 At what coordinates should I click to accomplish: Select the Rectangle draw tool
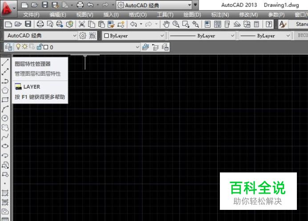pyautogui.click(x=5, y=100)
